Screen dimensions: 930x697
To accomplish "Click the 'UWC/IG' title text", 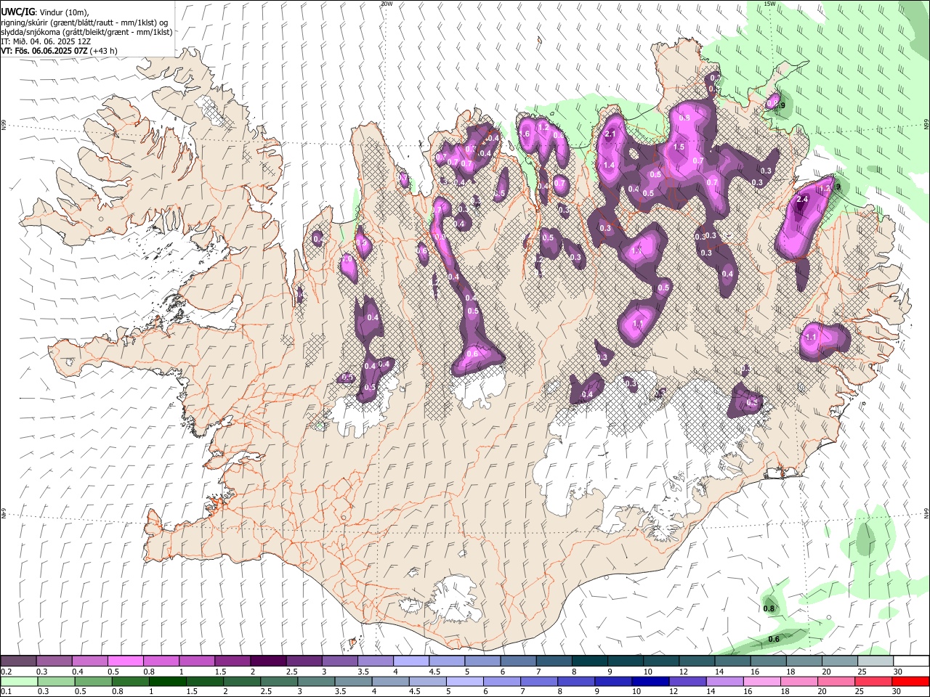I will [17, 12].
